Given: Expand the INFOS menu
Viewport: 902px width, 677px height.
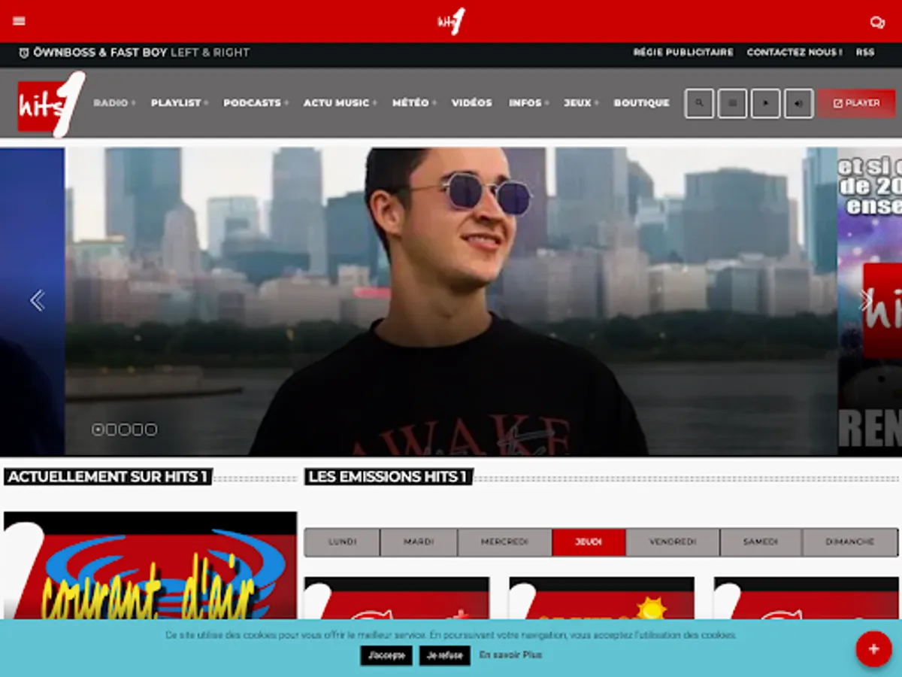Looking at the screenshot, I should [528, 103].
